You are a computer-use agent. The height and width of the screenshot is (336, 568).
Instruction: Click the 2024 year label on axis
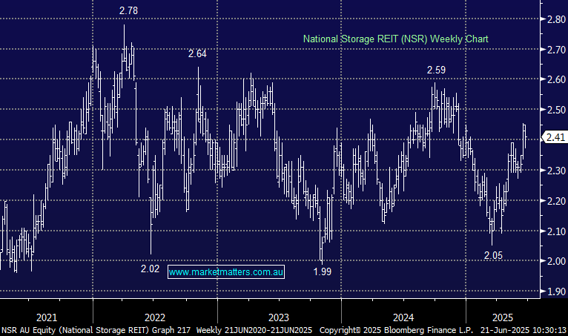coord(403,317)
